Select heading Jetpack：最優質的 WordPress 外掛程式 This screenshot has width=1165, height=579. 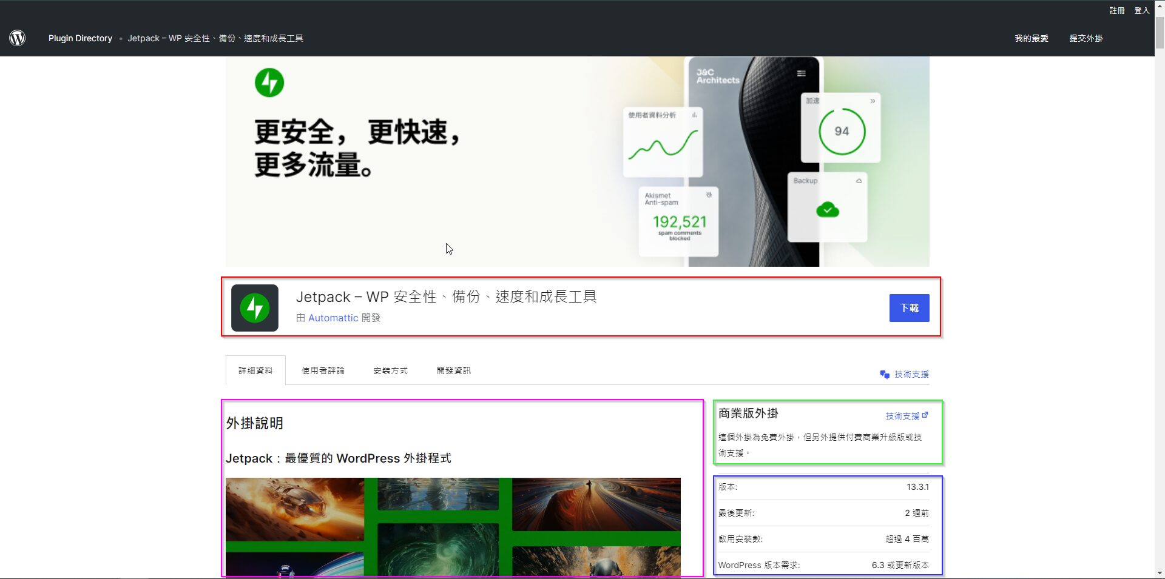point(339,458)
